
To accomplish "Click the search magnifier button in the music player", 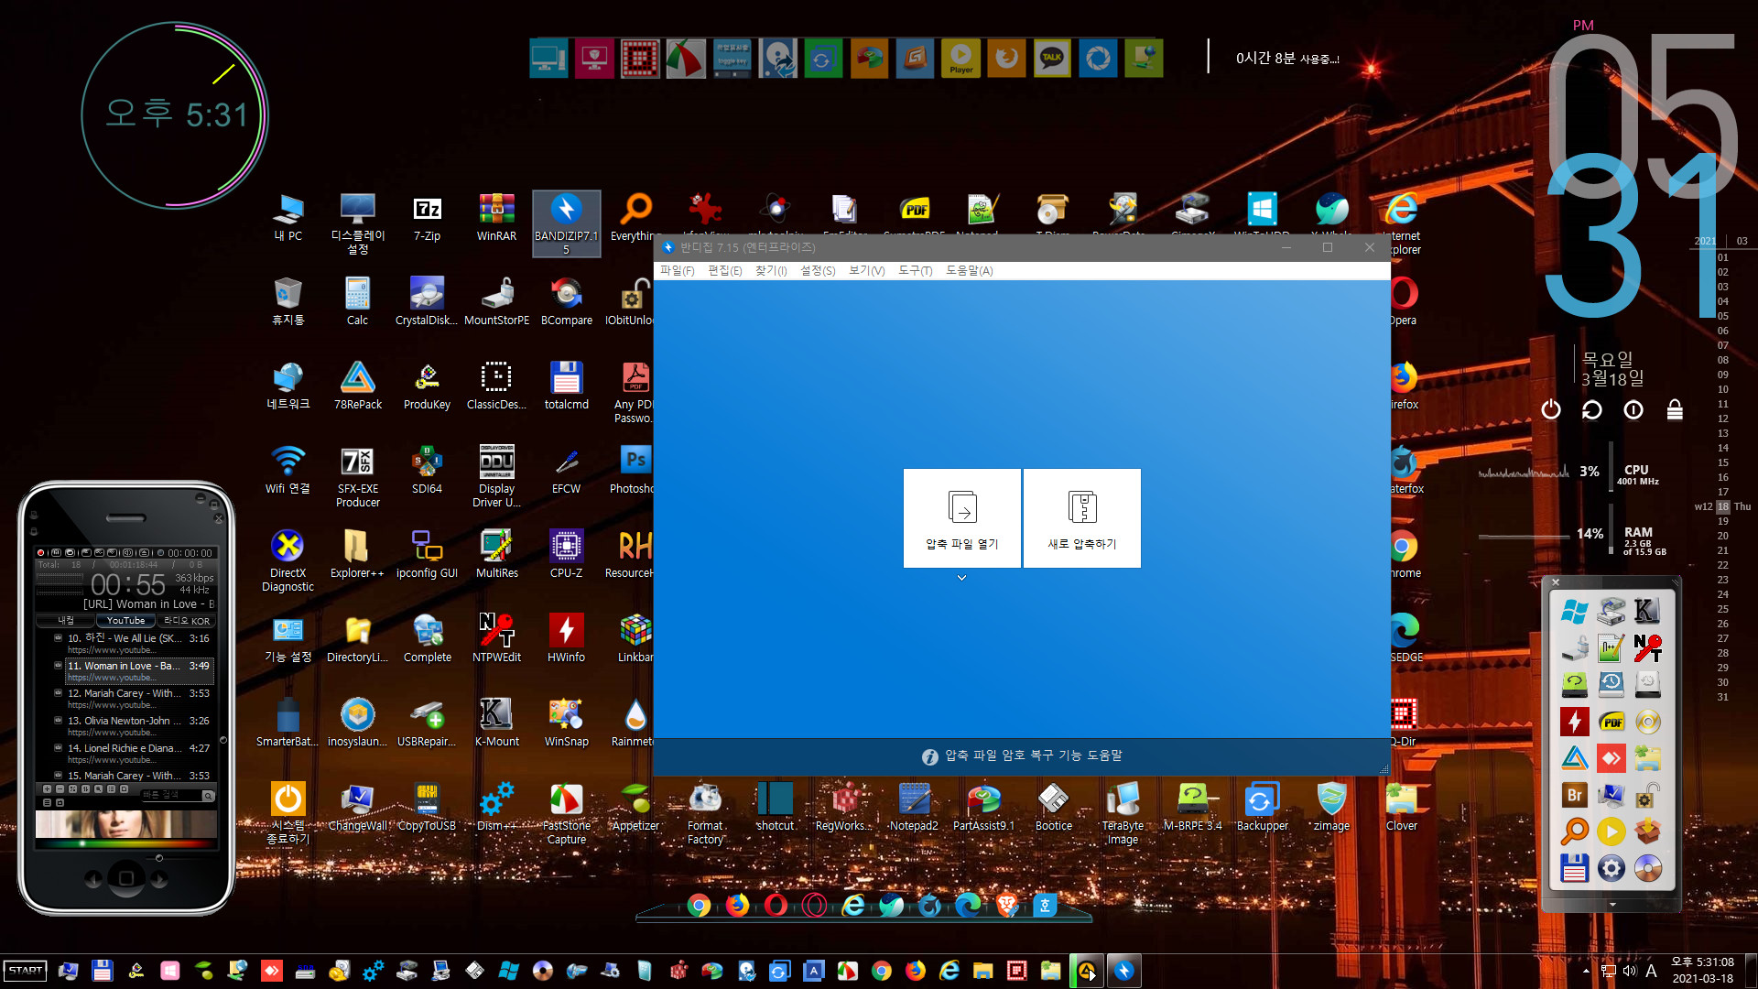I will pos(209,796).
